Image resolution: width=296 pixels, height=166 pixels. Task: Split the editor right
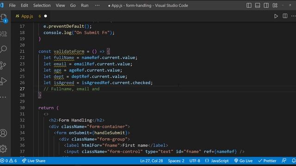click(285, 16)
